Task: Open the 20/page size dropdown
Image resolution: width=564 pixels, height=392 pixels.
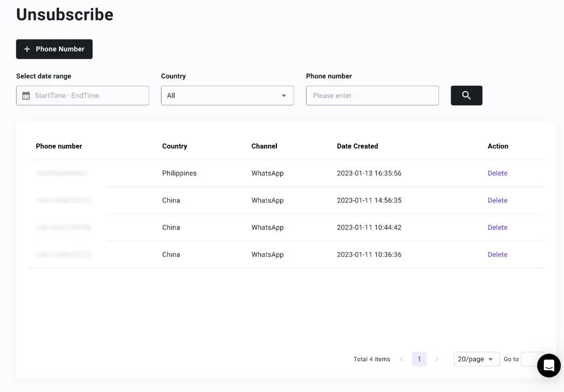Action: click(x=476, y=359)
